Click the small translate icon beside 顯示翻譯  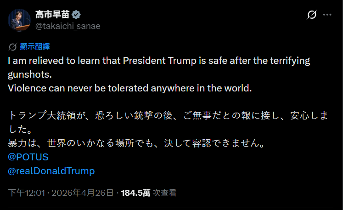(12, 46)
